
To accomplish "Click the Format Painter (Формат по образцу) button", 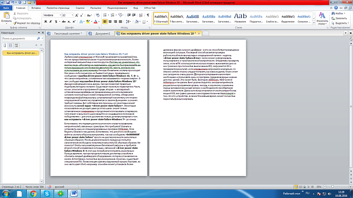I will click(26, 23).
